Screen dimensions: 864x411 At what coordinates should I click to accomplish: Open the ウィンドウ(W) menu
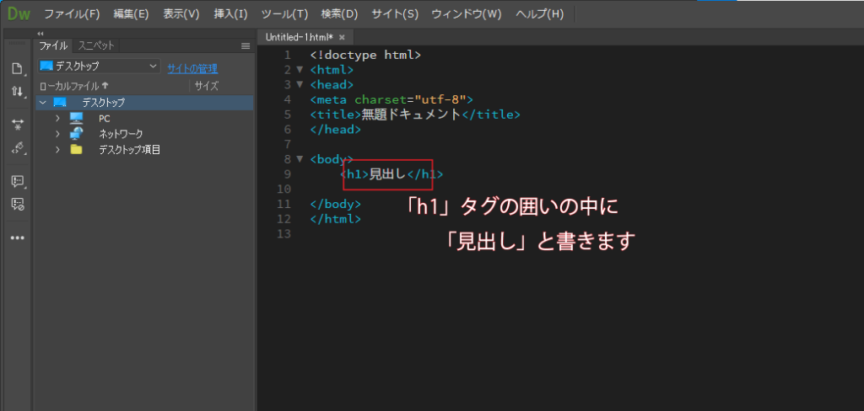(467, 14)
